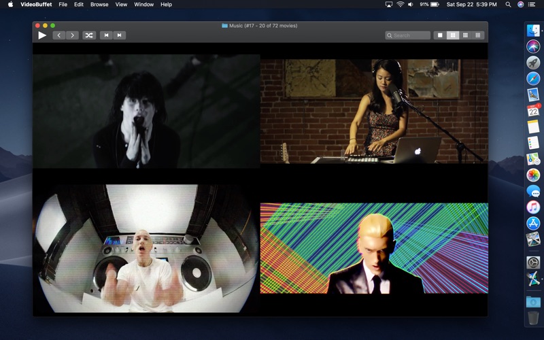Open the View menu
544x340 pixels.
click(x=121, y=5)
